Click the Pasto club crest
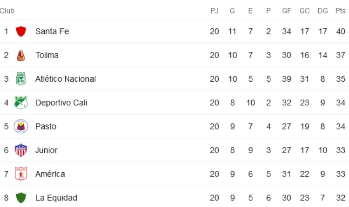 (20, 126)
